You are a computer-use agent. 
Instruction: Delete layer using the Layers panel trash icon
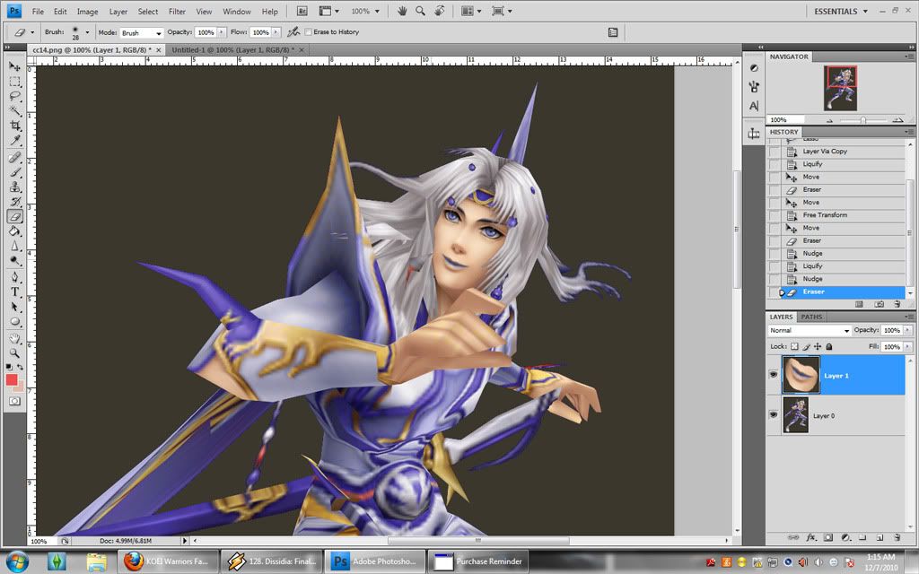pyautogui.click(x=896, y=537)
